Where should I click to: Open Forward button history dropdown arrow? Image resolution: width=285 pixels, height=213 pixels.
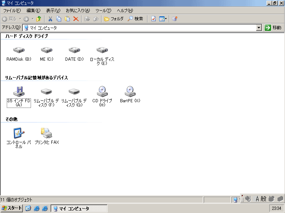point(32,19)
